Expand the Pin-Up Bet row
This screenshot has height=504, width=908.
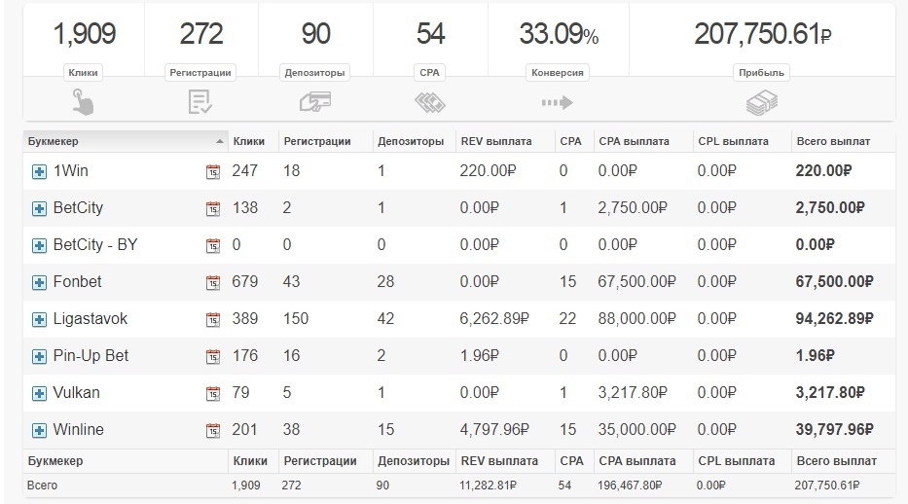point(40,356)
